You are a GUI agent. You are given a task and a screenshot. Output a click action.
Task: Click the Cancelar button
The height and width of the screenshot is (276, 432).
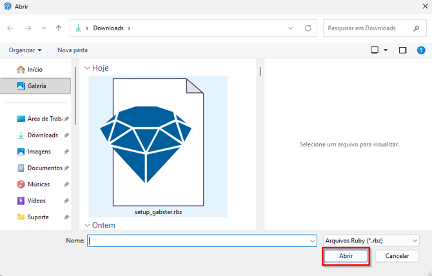[397, 256]
